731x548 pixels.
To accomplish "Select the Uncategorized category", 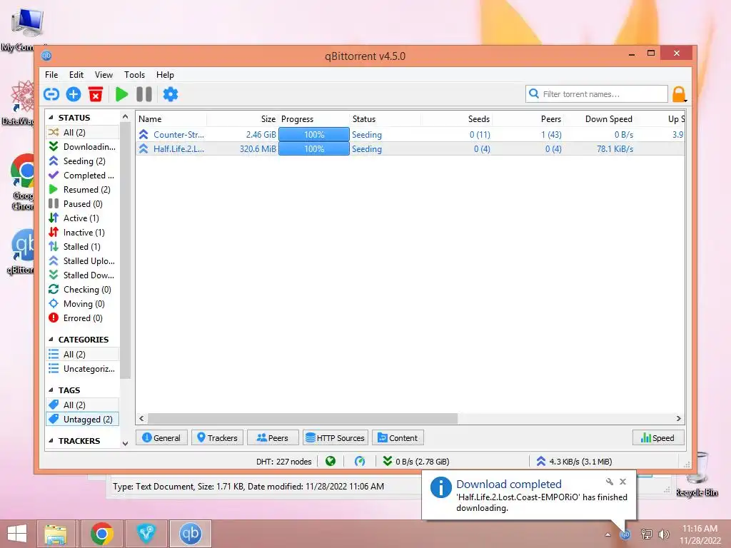I will [83, 369].
